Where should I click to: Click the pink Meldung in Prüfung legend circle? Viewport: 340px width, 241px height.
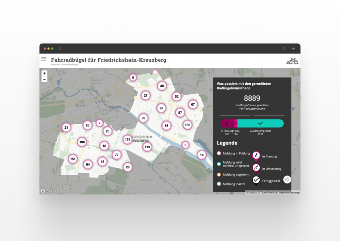coord(219,153)
